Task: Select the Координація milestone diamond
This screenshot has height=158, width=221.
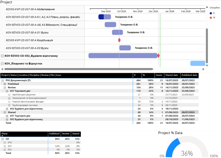Action: tap(119, 40)
